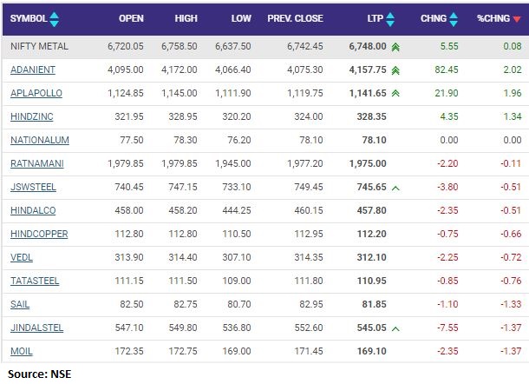Select MOIL LTP value 169.10

tap(371, 351)
